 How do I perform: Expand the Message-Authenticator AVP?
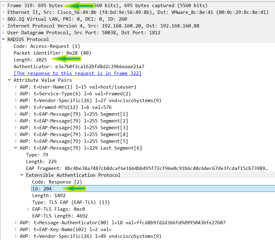pyautogui.click(x=16, y=223)
